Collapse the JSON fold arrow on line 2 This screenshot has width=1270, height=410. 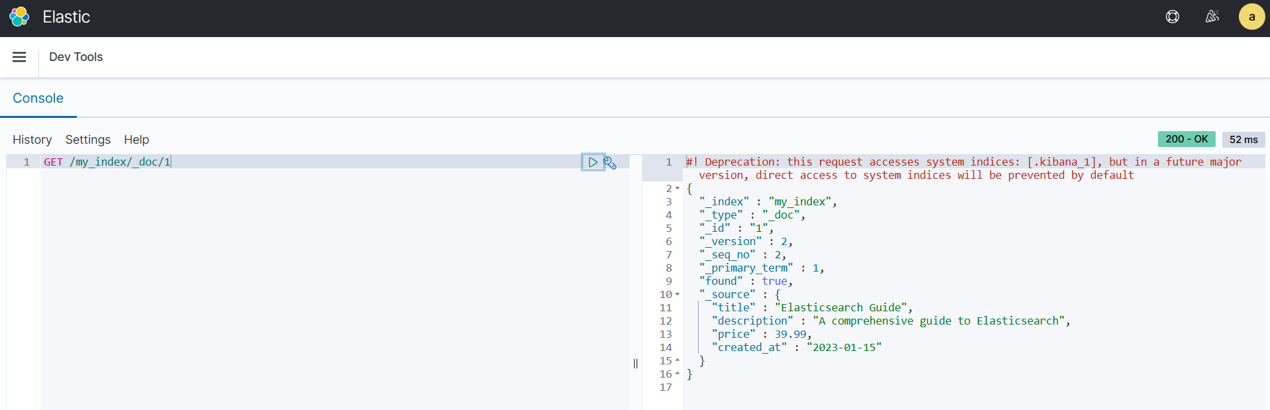click(677, 189)
